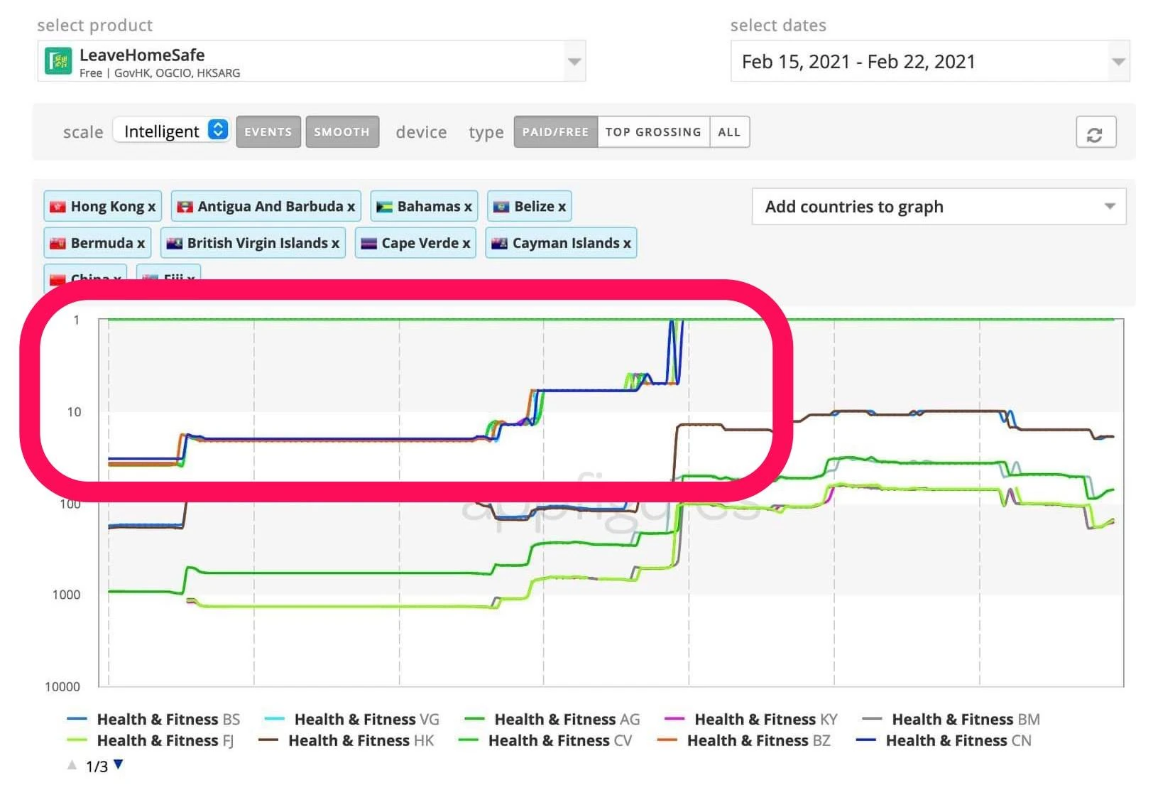Click the "device" label
Screen dimensions: 1153x790
click(421, 132)
